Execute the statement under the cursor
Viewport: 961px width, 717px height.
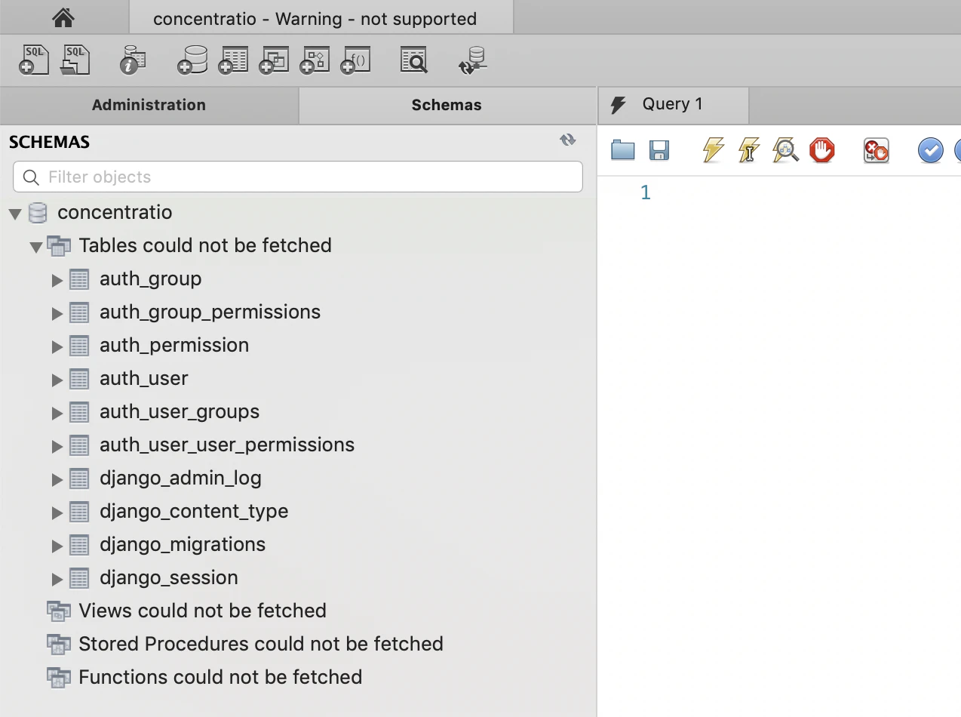(749, 150)
